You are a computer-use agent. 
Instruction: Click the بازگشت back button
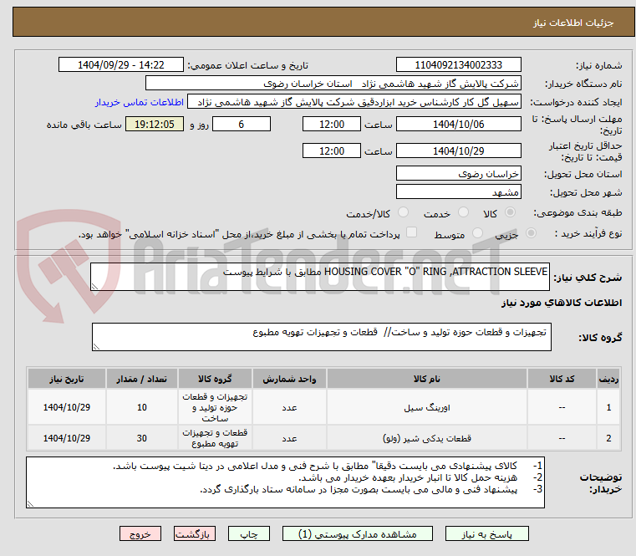click(194, 533)
